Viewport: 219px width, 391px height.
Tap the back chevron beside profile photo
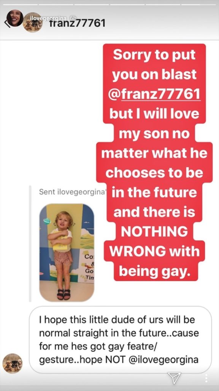[8, 24]
